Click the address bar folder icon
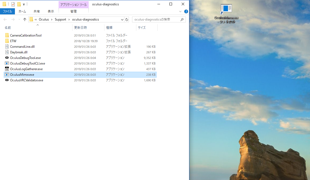This screenshot has height=180, width=310. click(31, 19)
